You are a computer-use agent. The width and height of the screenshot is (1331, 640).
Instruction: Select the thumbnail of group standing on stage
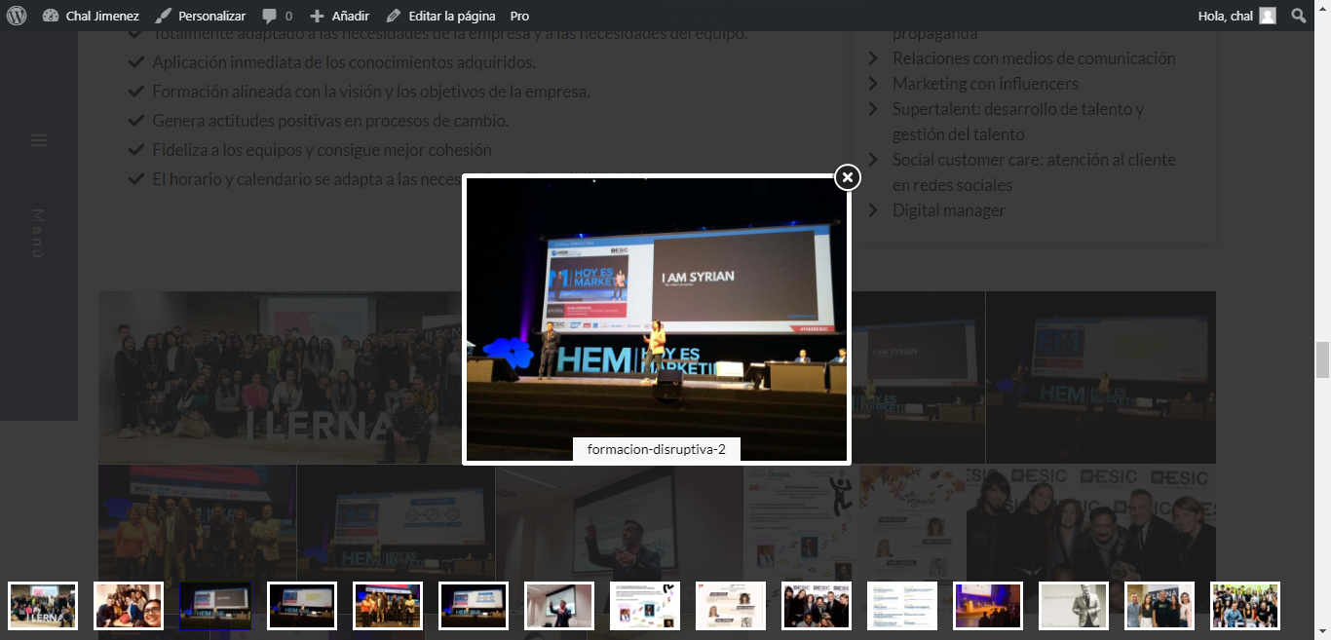(x=388, y=606)
